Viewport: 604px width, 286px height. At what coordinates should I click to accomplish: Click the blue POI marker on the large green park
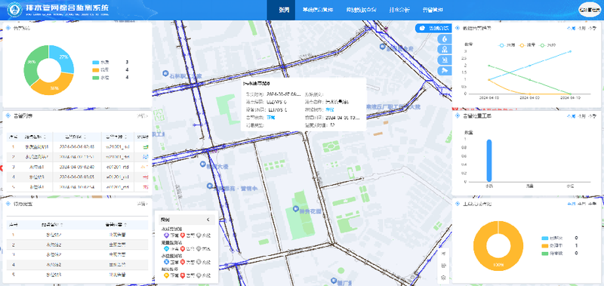coord(296,209)
